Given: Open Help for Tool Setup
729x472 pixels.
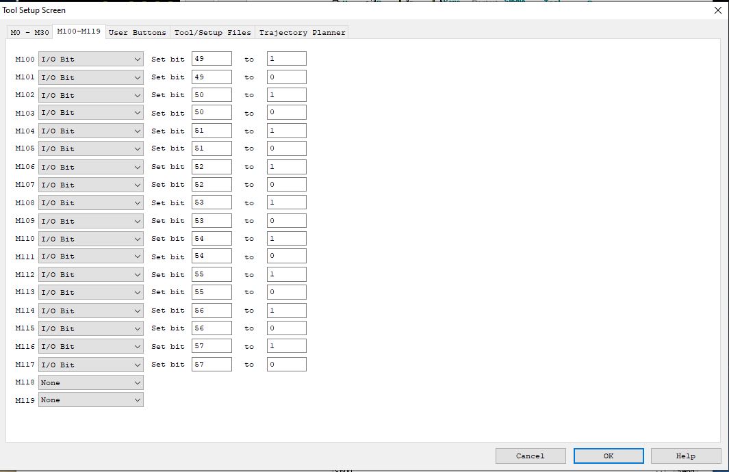Looking at the screenshot, I should (685, 456).
